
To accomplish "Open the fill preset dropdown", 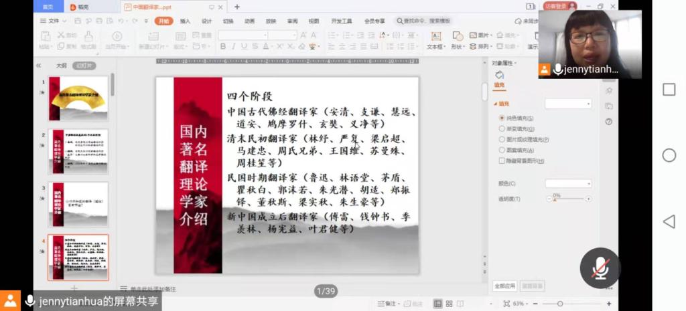I will (568, 104).
